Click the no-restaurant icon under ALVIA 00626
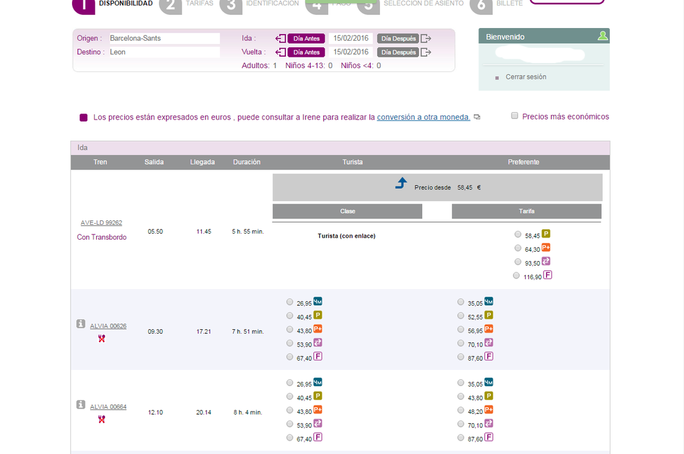The height and width of the screenshot is (454, 684). pos(102,338)
